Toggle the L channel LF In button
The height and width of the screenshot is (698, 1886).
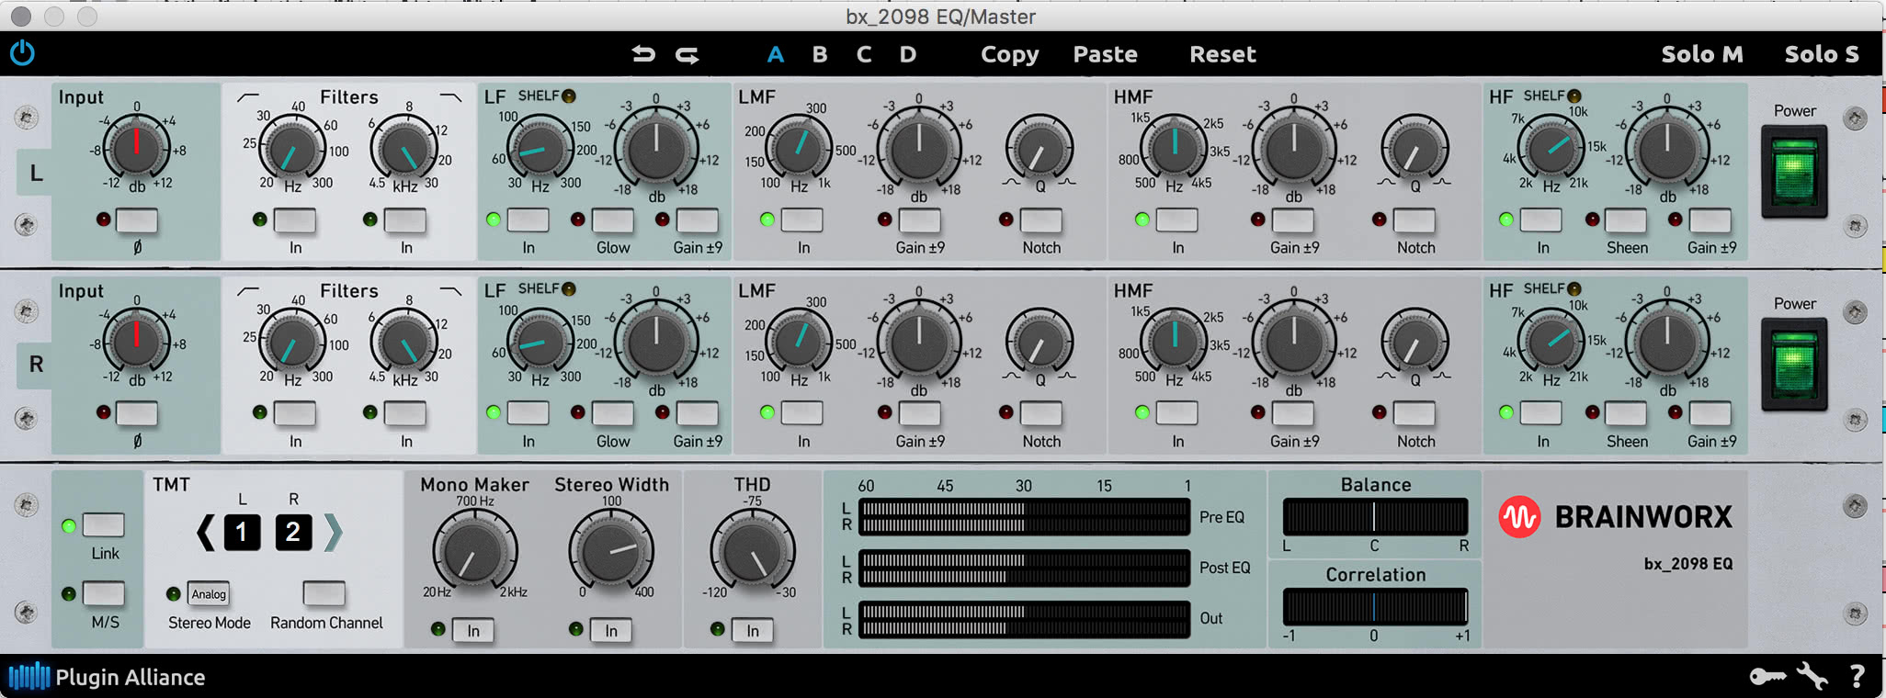528,220
